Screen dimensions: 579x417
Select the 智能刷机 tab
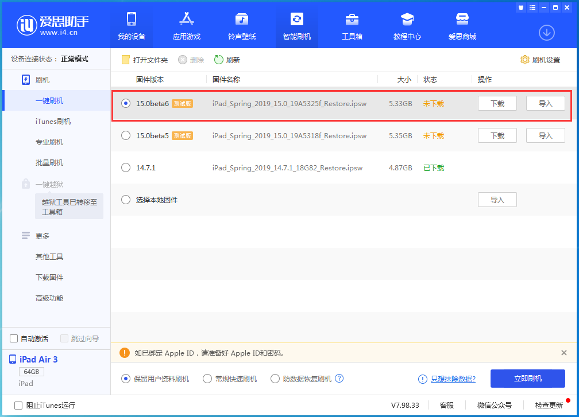pos(296,26)
